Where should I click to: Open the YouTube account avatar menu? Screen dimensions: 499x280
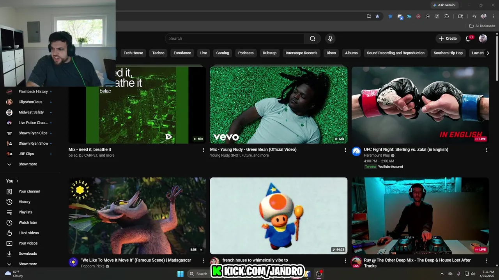point(483,38)
